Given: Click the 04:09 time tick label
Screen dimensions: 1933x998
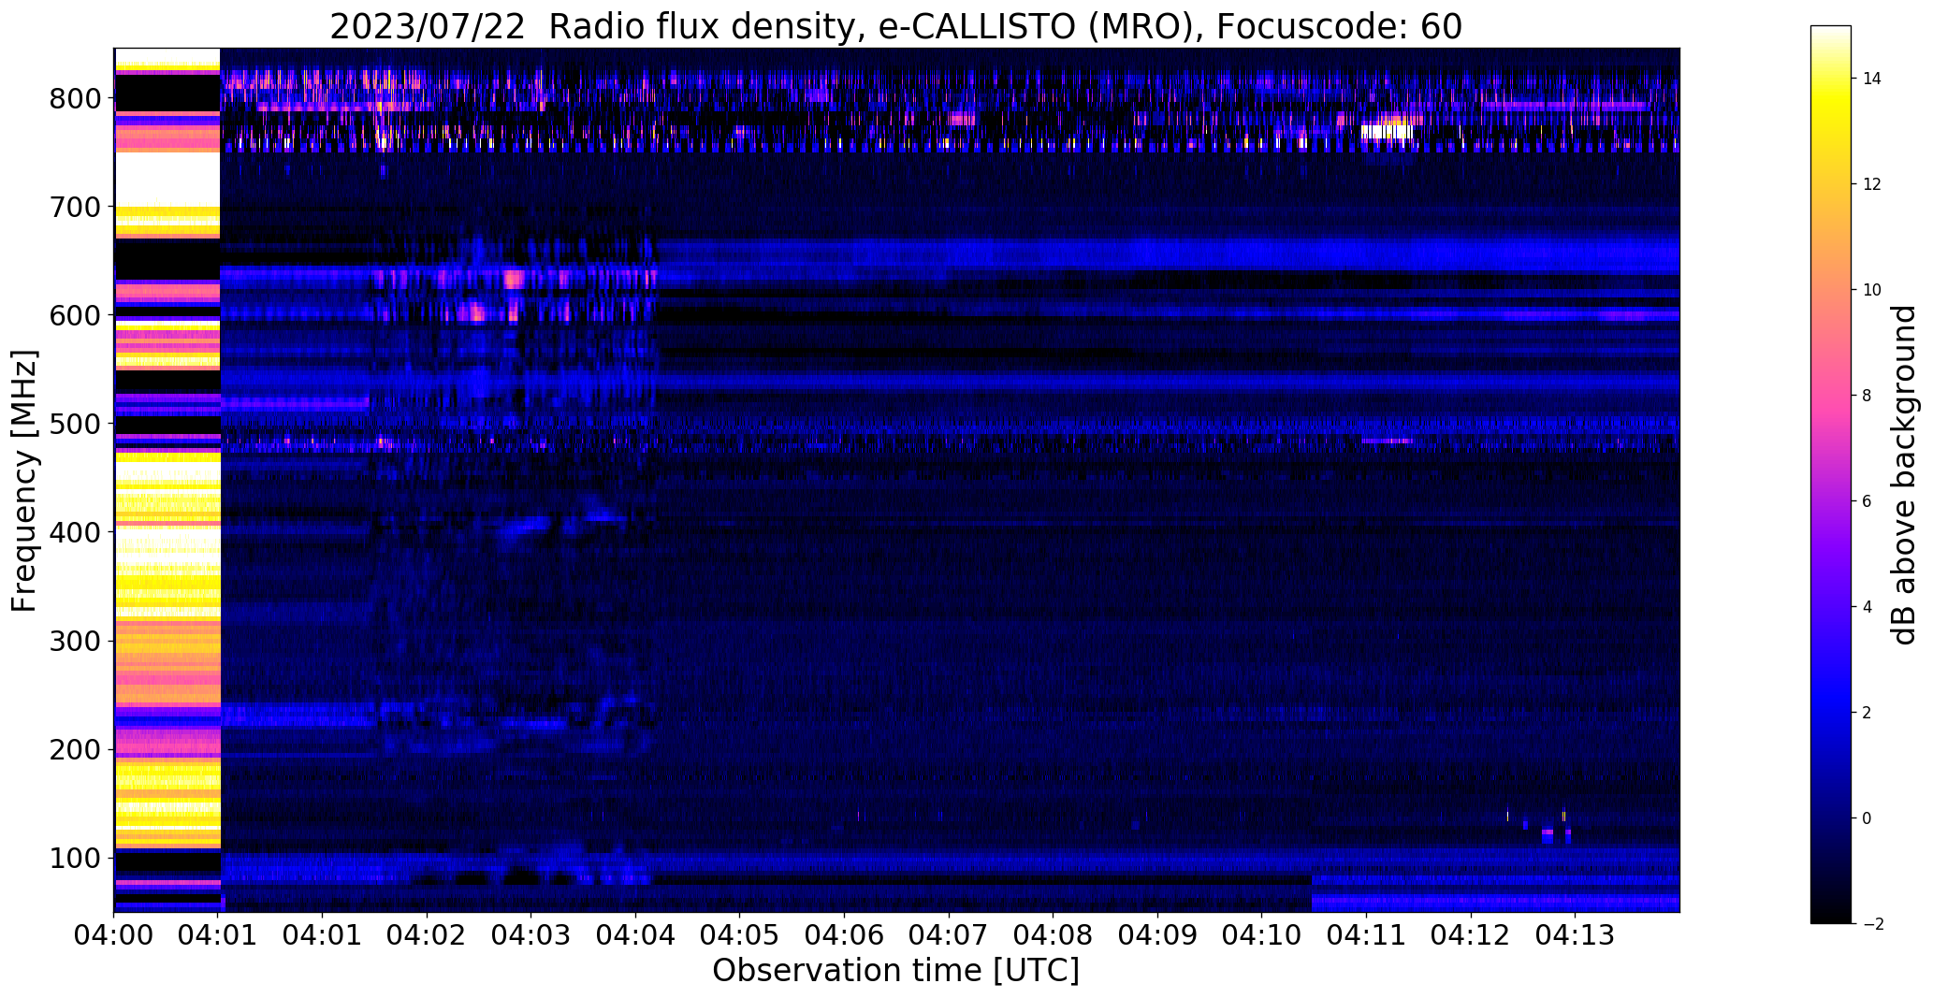Looking at the screenshot, I should [1157, 934].
